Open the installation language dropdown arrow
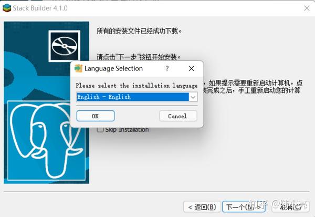The height and width of the screenshot is (217, 315). (193, 97)
